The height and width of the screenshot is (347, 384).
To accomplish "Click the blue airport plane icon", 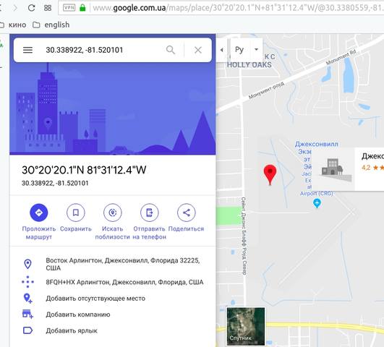I will click(x=317, y=203).
